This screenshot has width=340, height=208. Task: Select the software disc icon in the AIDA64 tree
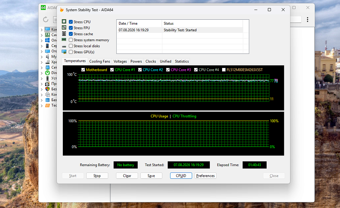pos(47,84)
